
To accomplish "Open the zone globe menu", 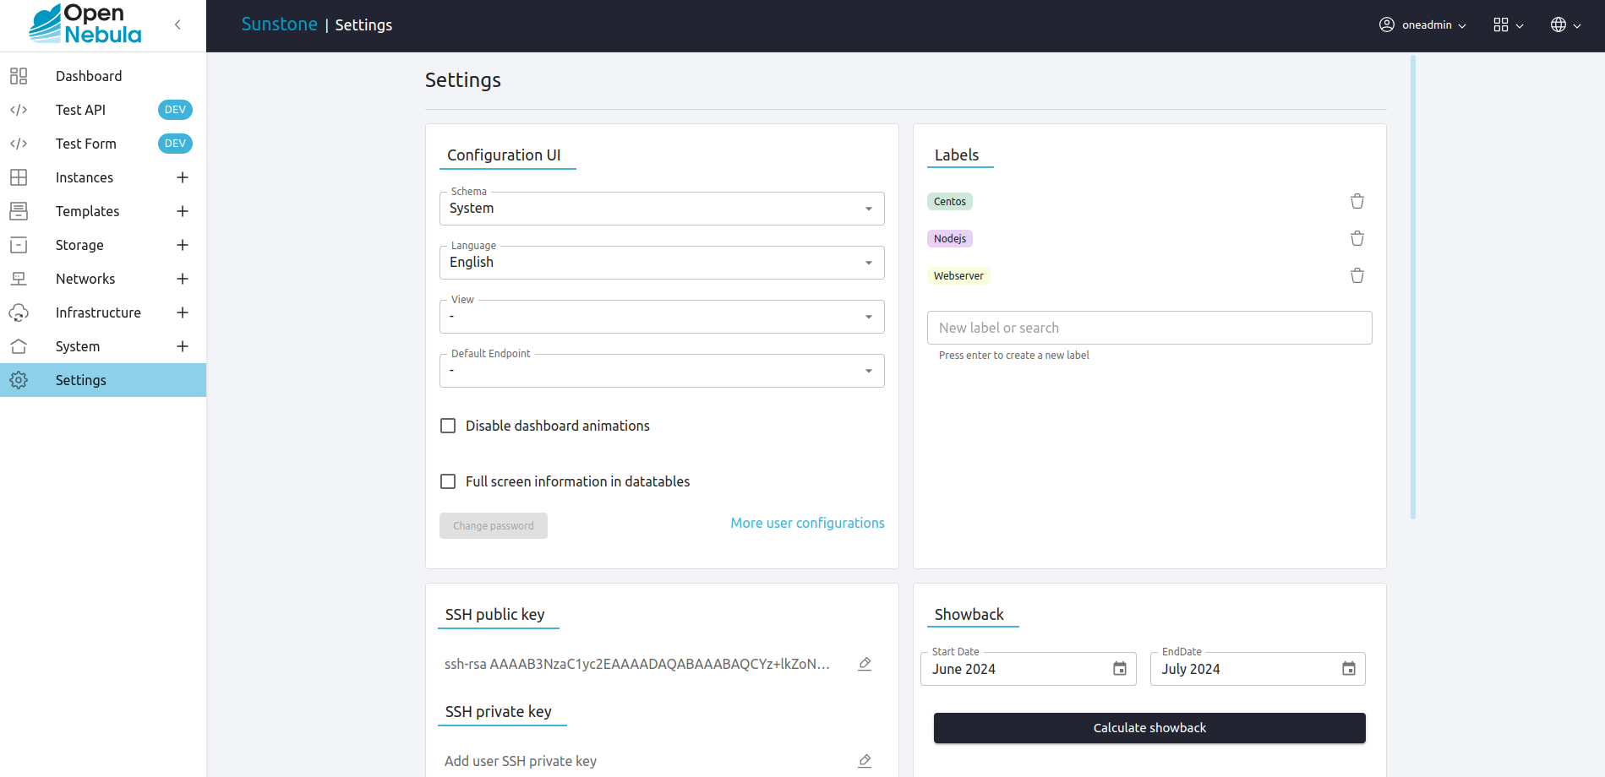I will [x=1566, y=24].
